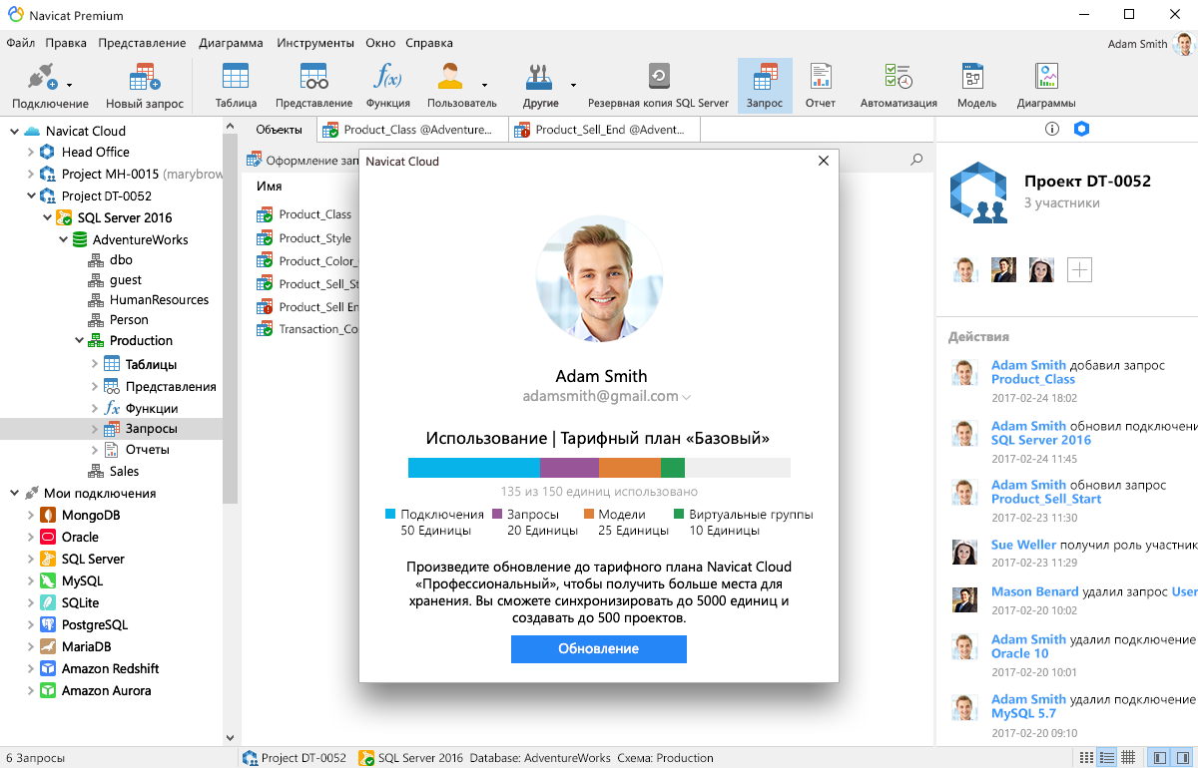Select PostgreSQL connection in tree
Viewport: 1198px width, 768px height.
[x=94, y=624]
